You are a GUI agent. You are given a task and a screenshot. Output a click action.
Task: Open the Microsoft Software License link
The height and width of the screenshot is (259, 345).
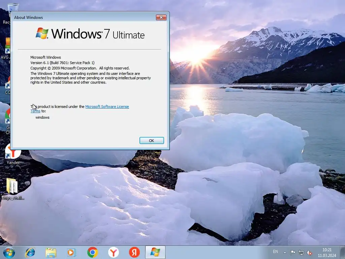107,107
